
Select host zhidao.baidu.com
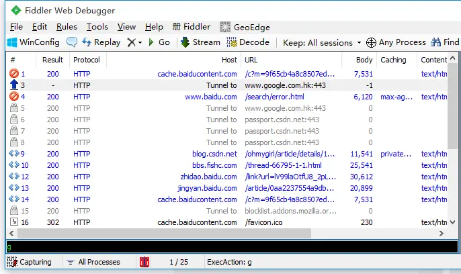(x=208, y=177)
